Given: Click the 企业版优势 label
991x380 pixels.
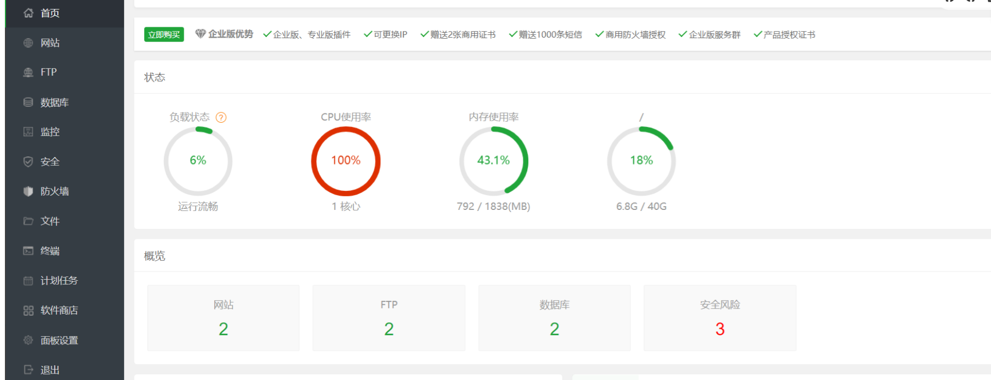Looking at the screenshot, I should tap(231, 34).
